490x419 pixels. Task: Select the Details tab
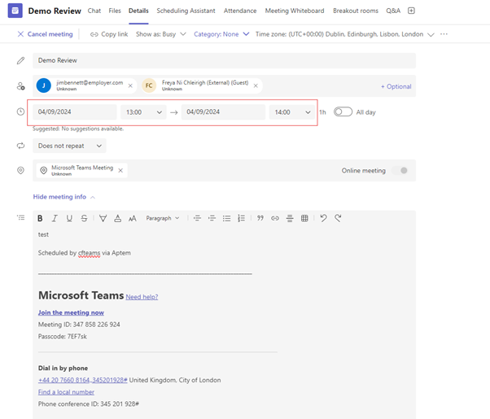[x=138, y=11]
